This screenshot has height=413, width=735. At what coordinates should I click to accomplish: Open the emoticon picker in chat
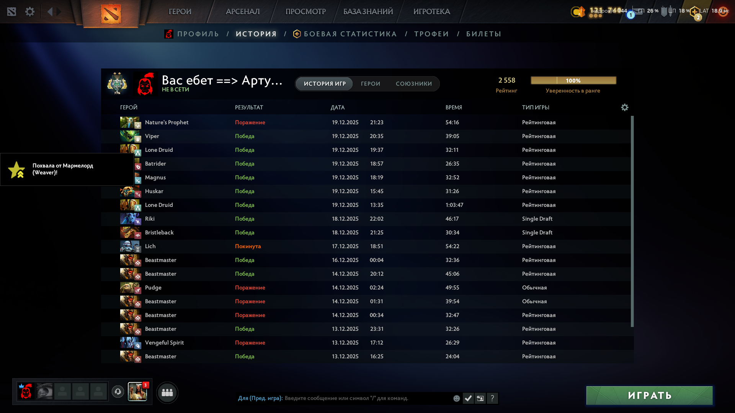pos(456,398)
